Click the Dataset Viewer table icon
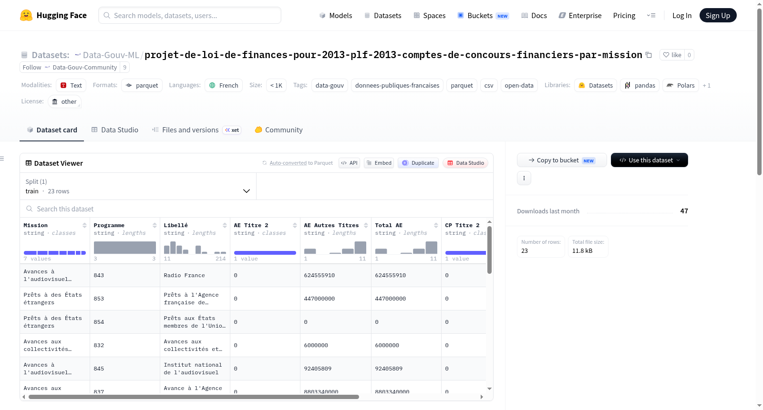This screenshot has height=410, width=763. (29, 163)
